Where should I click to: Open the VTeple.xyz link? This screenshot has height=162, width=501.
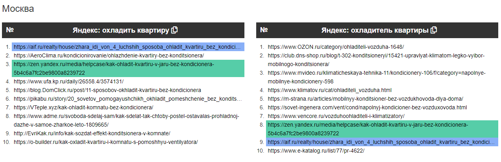pyautogui.click(x=83, y=107)
